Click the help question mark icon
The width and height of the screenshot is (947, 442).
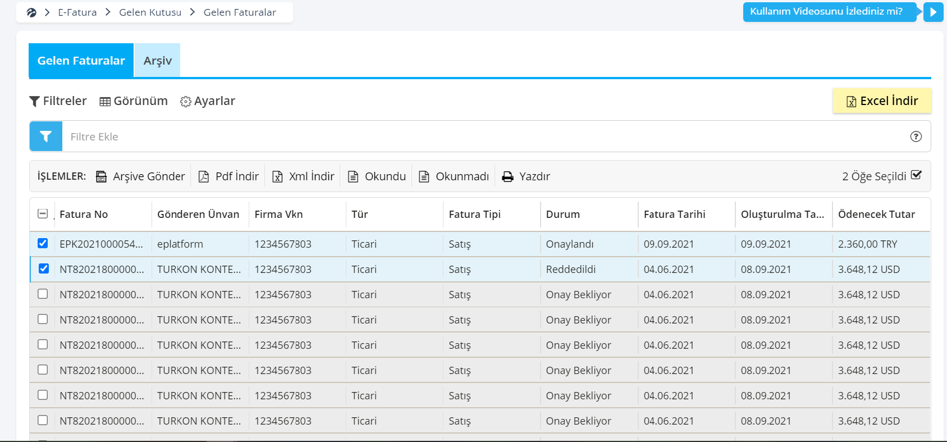[x=916, y=136]
